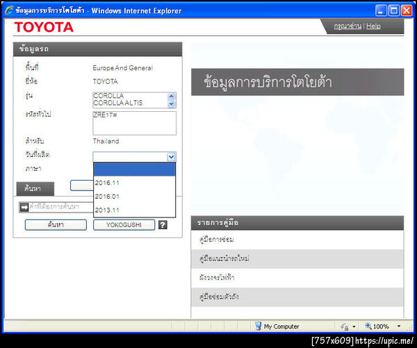
Task: Click the YOKOGUSHI button
Action: (124, 225)
